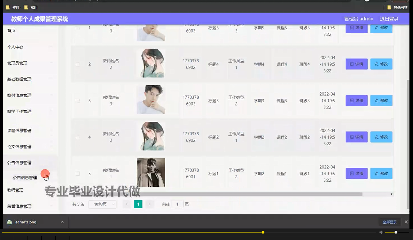Click the 共 5 条 total count
Image resolution: width=413 pixels, height=240 pixels.
tap(78, 204)
